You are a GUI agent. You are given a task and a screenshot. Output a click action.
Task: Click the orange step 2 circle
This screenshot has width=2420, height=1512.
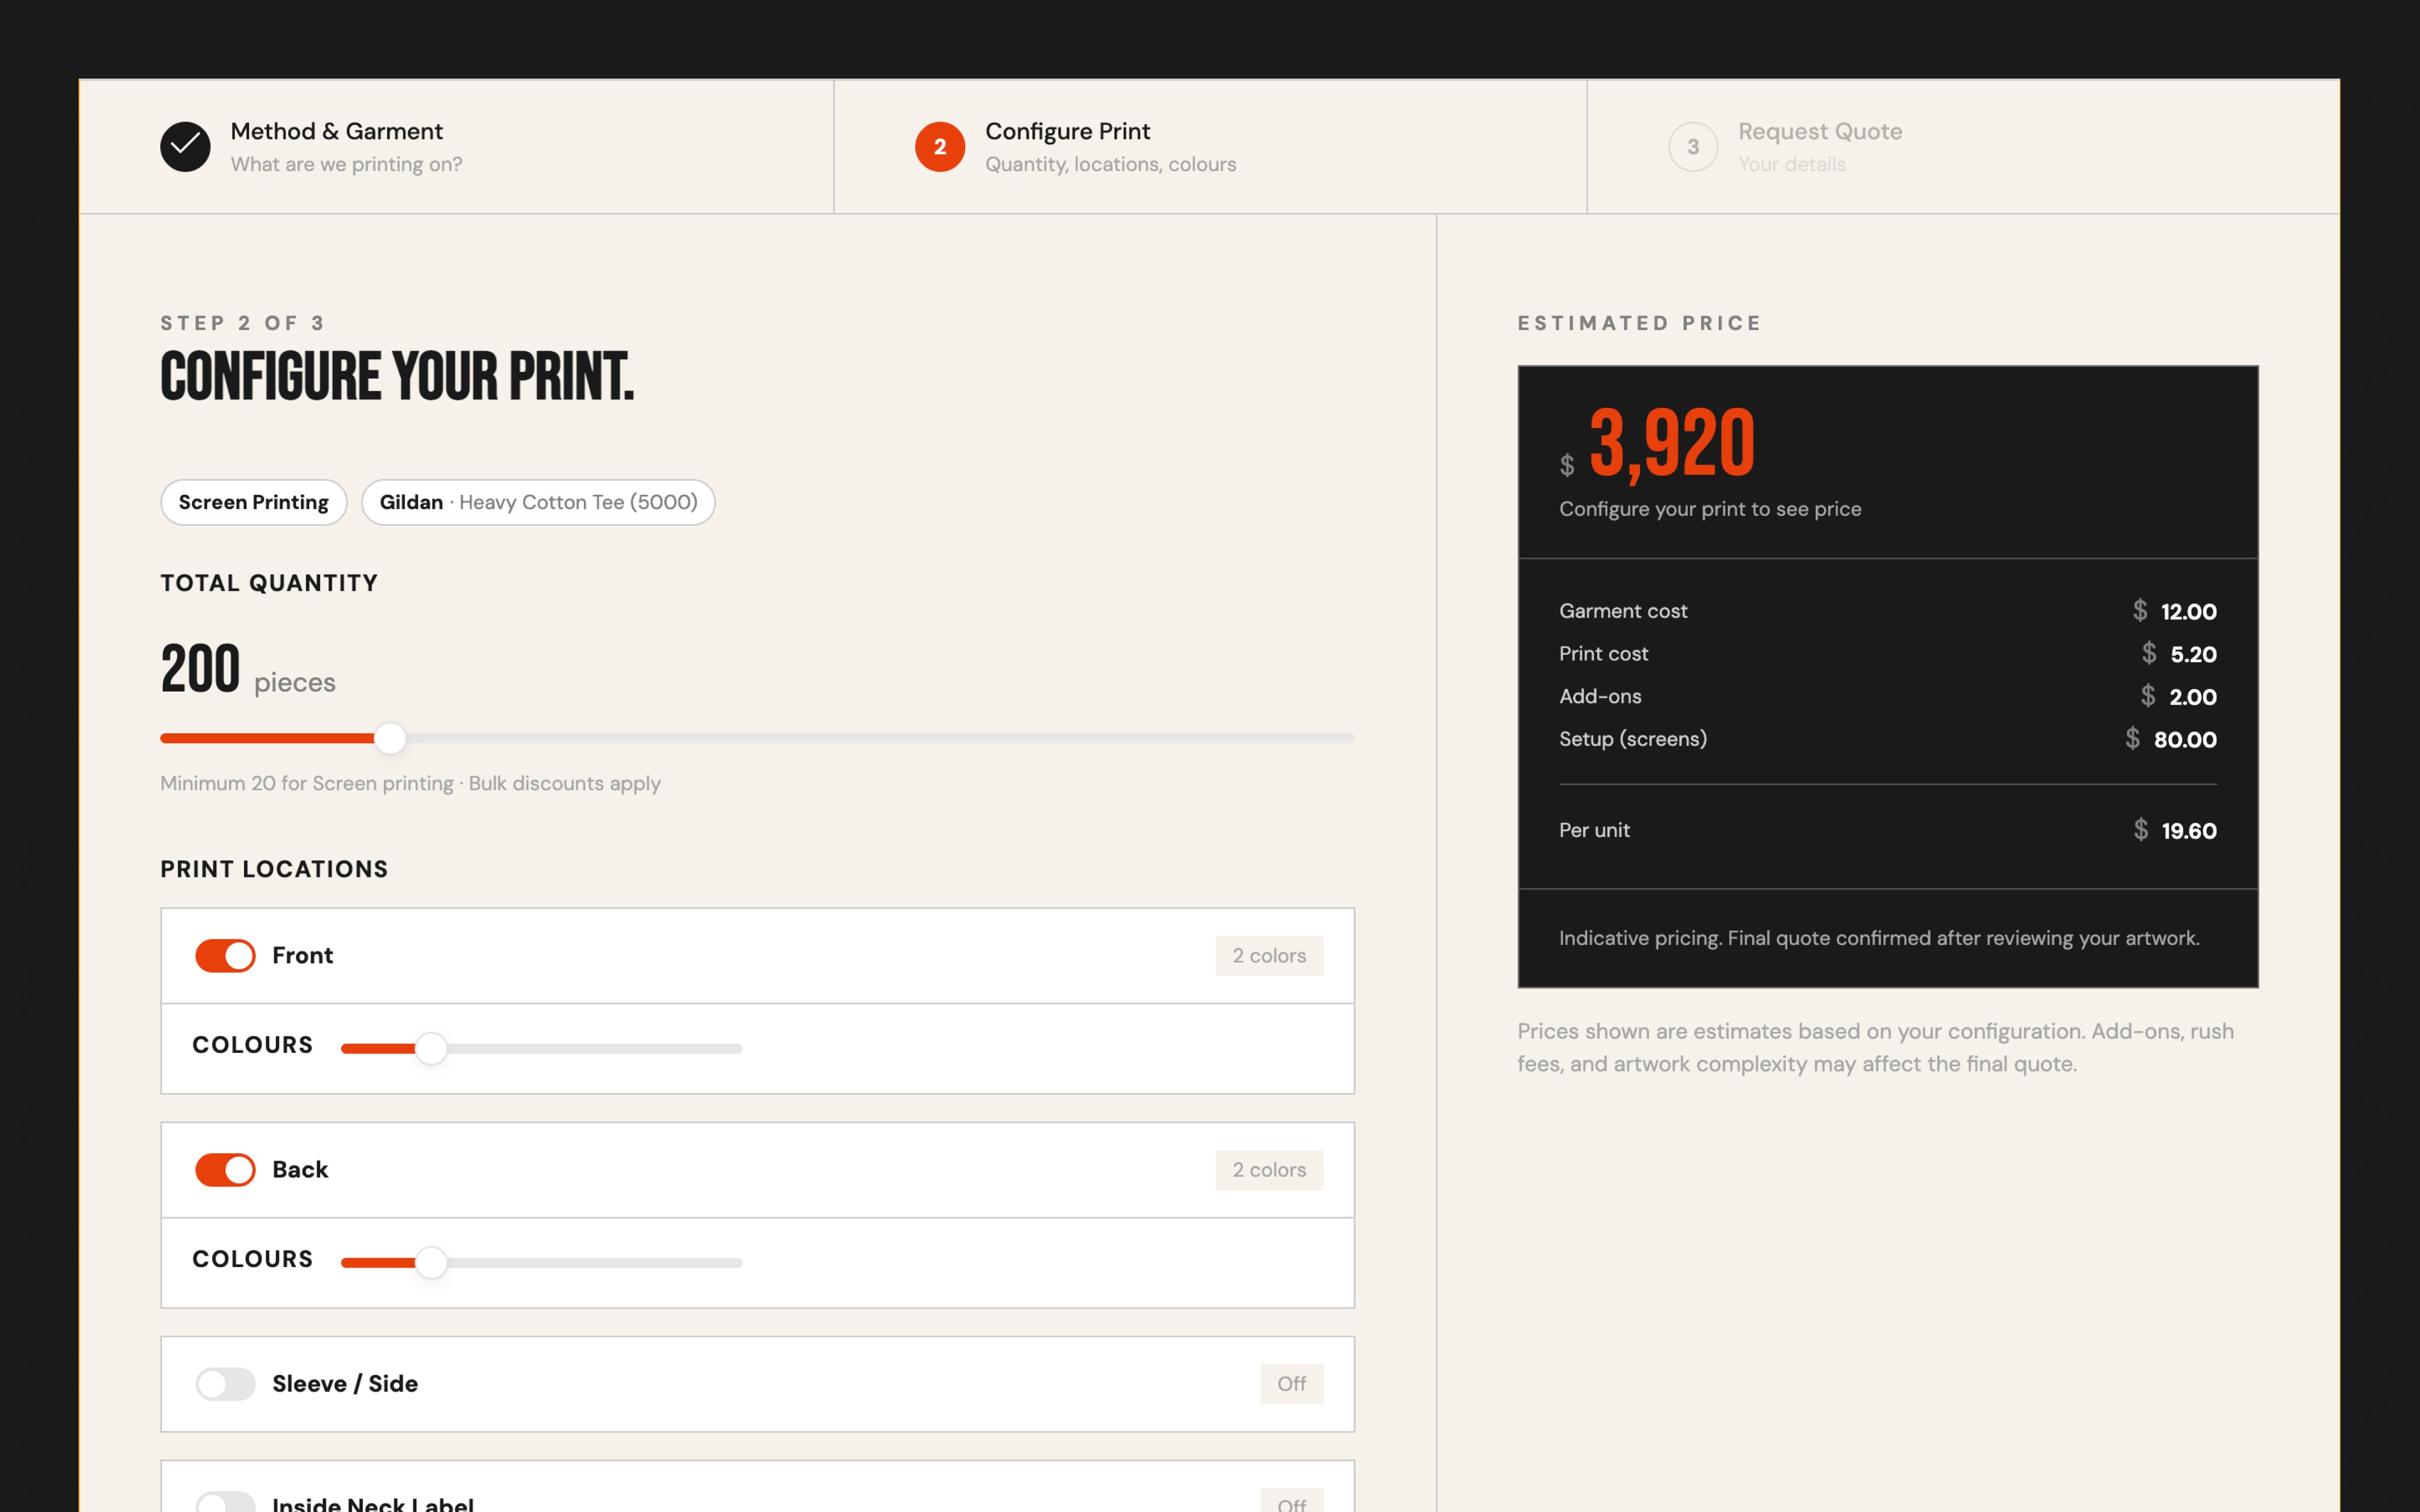click(940, 147)
